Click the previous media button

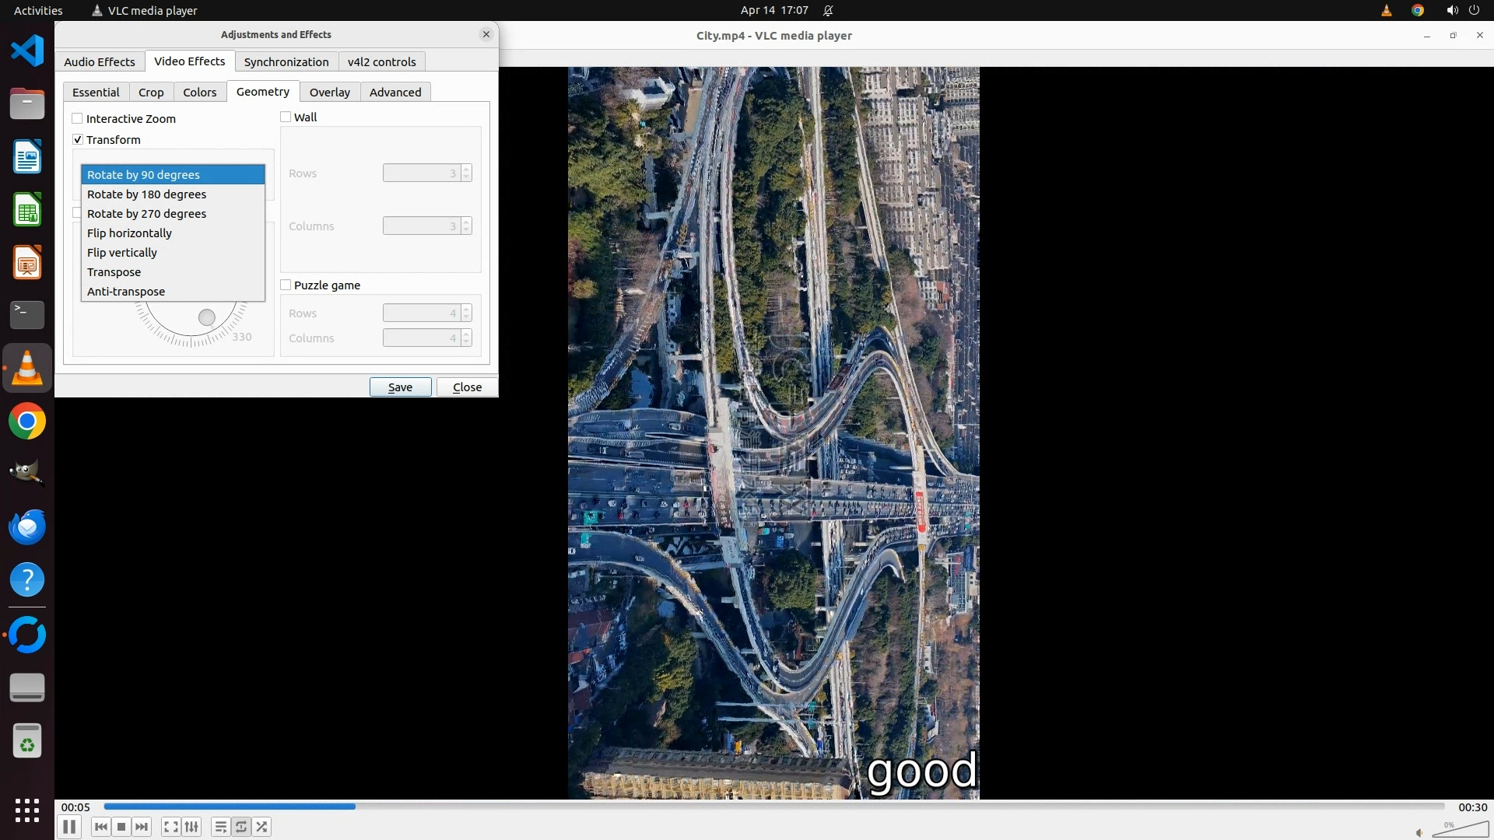click(x=100, y=827)
